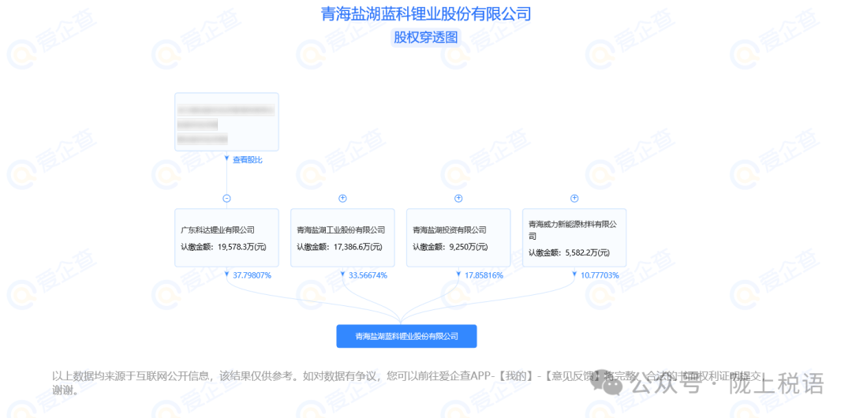Click the 37.79807% share percentage
Screen dimensions: 852x418
pos(252,275)
